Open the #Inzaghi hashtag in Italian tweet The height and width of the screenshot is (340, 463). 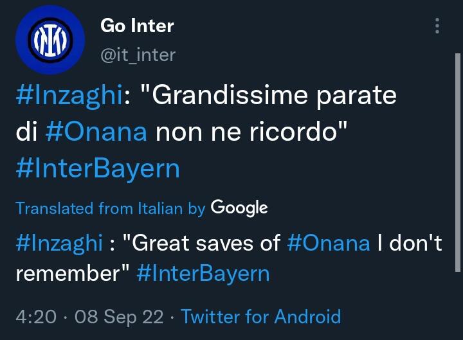click(x=69, y=96)
